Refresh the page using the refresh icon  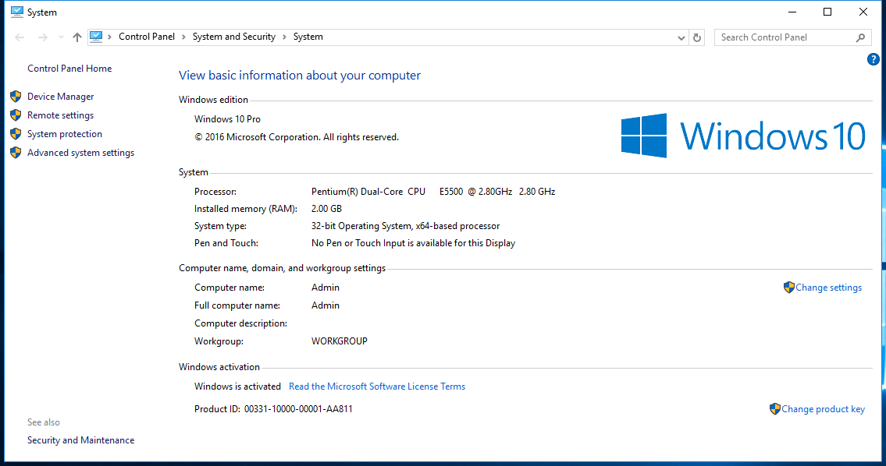697,37
